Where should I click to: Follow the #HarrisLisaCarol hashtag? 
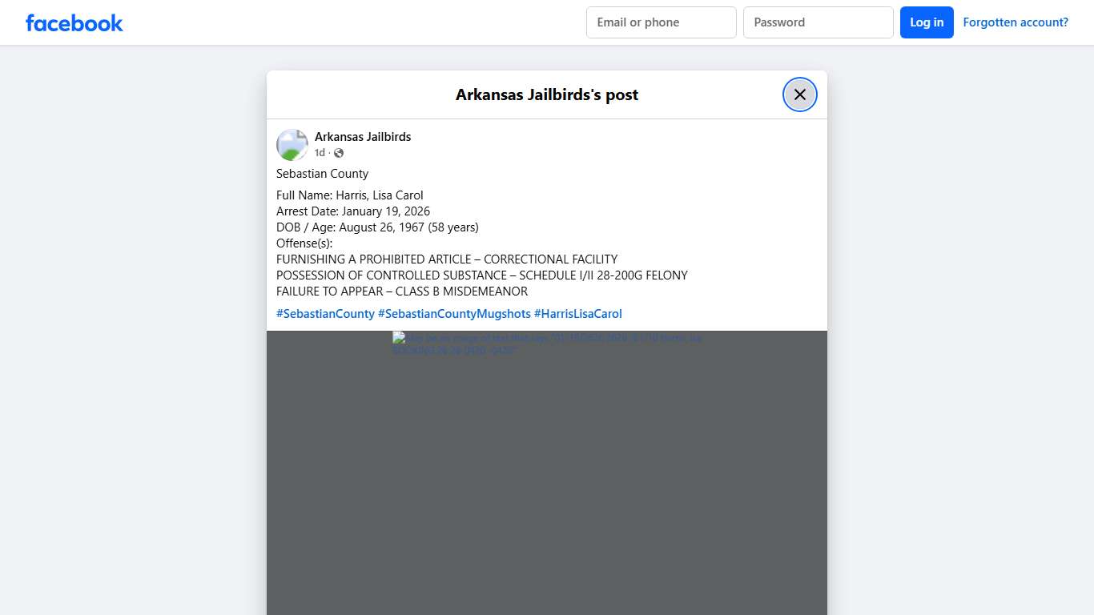577,314
